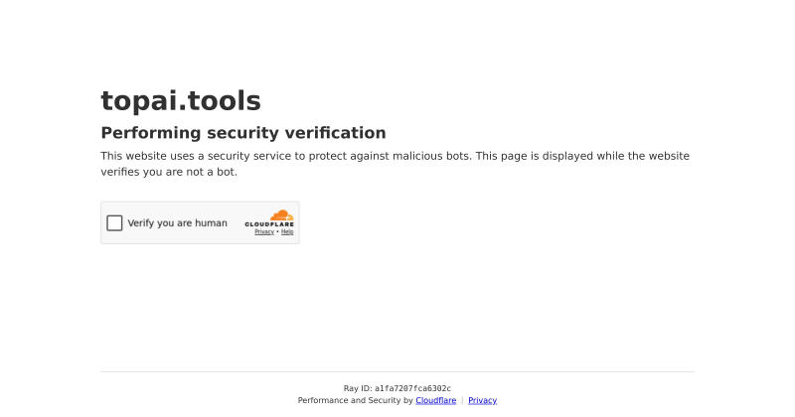Click the sentence about protecting against malicious bots
Image resolution: width=795 pixels, height=417 pixels.
pos(286,156)
